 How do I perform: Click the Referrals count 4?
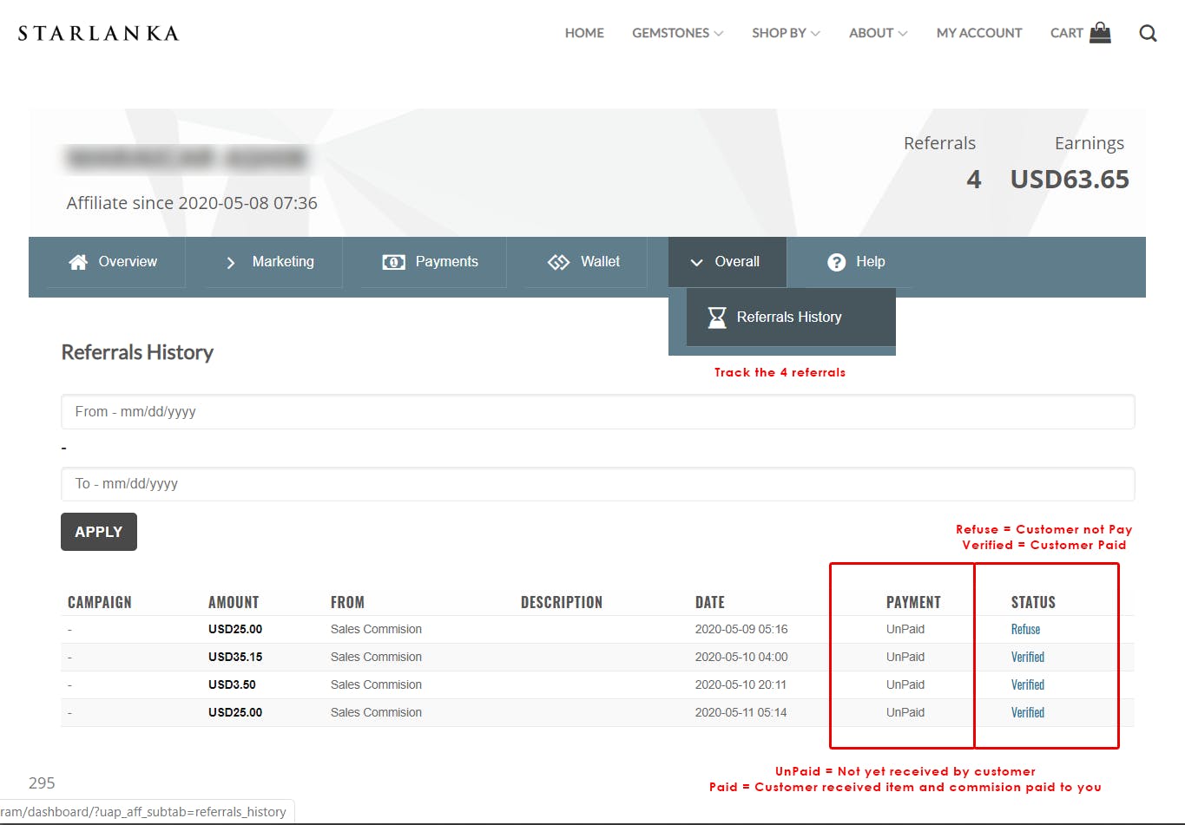(x=974, y=180)
